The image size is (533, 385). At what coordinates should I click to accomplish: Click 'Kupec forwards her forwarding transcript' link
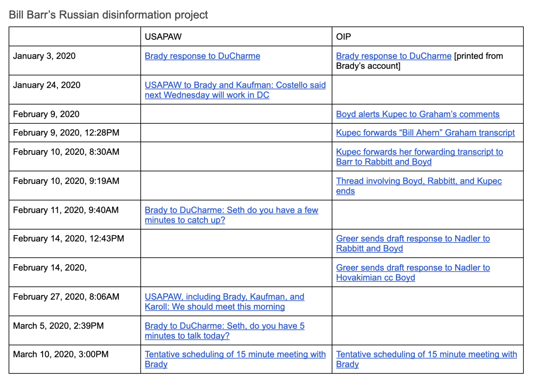click(x=419, y=152)
